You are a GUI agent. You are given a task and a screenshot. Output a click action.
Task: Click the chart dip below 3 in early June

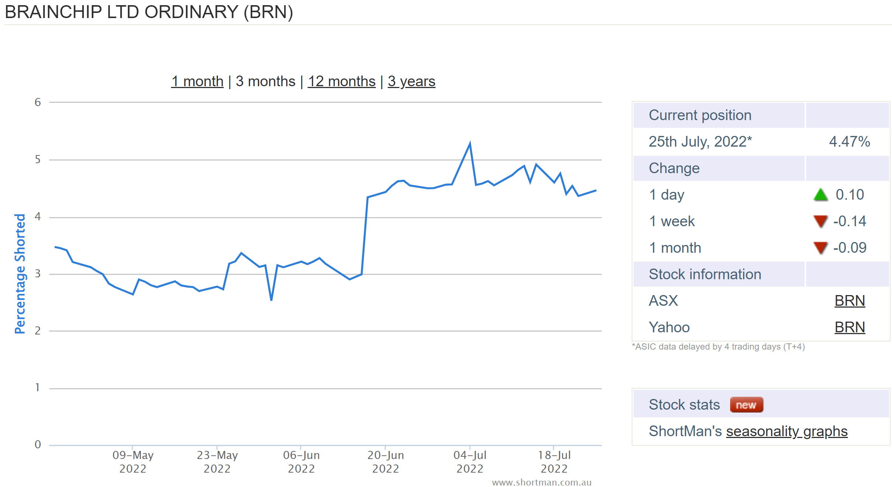pos(271,300)
